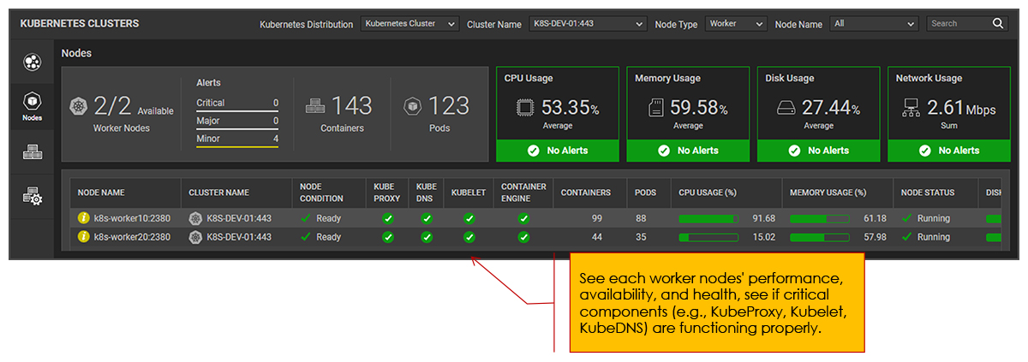Sort by the CPU Usage (%) column header
Screen dimensions: 1028x362
tap(708, 193)
